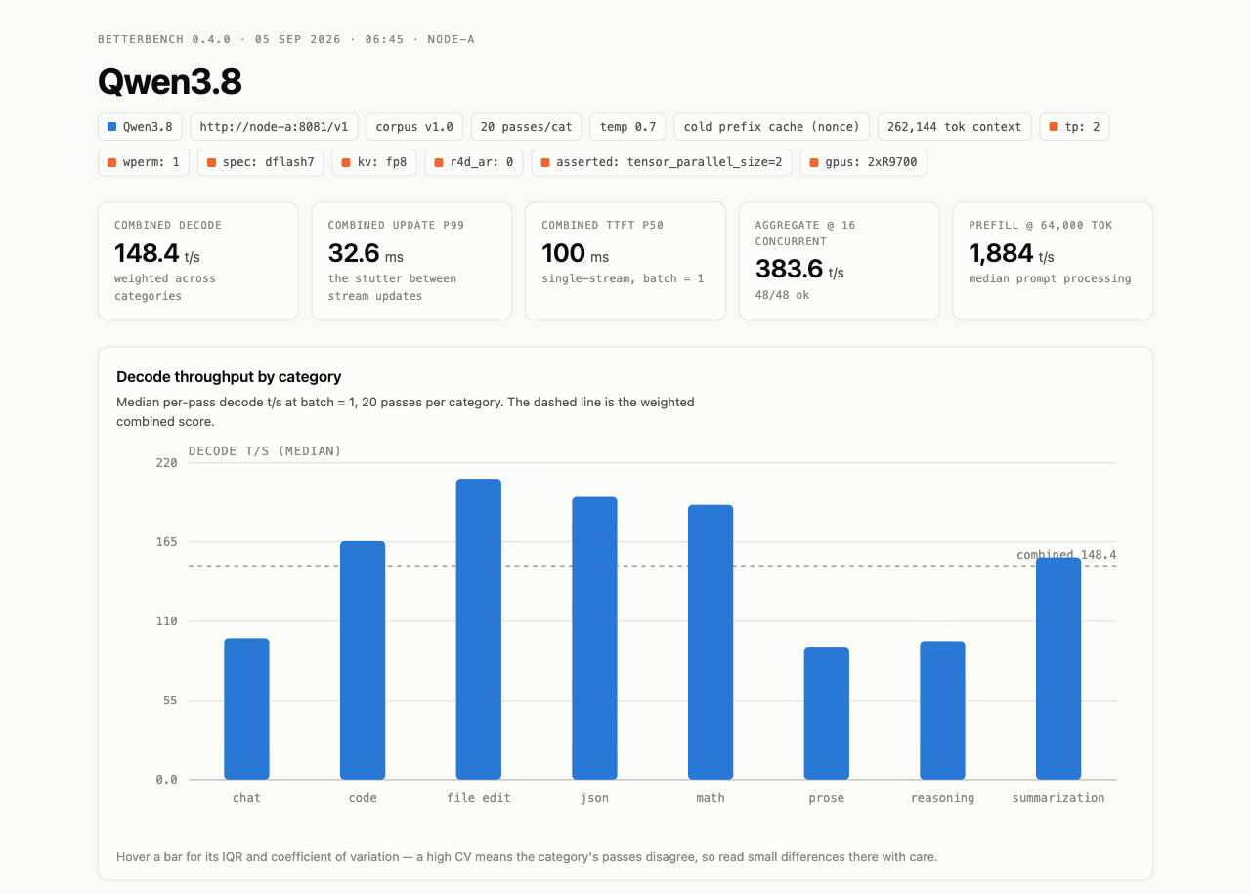Select the cold prefix cache (nonce) chip
The width and height of the screenshot is (1251, 894).
[771, 127]
